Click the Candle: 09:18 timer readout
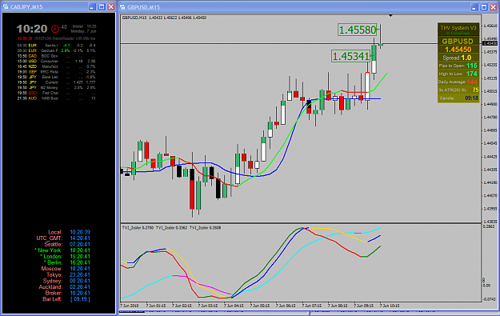This screenshot has width=500, height=316. [458, 98]
